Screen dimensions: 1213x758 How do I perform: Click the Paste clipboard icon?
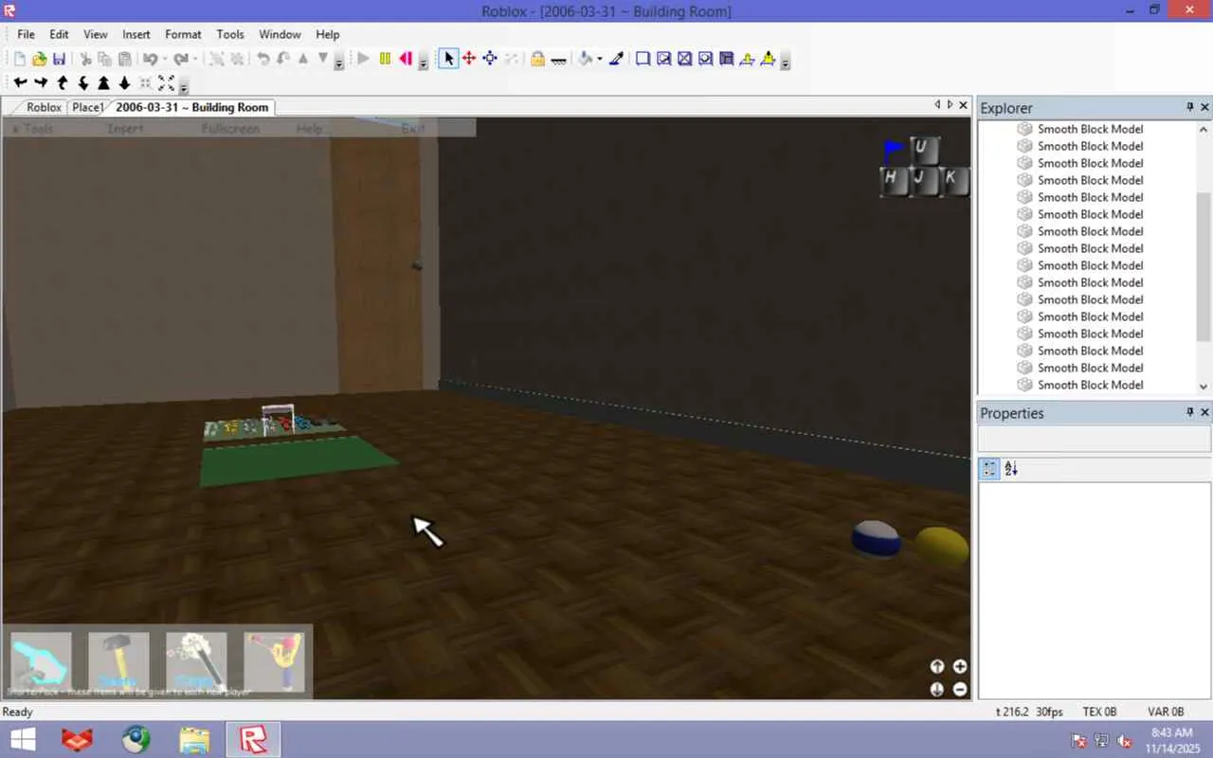(x=125, y=59)
